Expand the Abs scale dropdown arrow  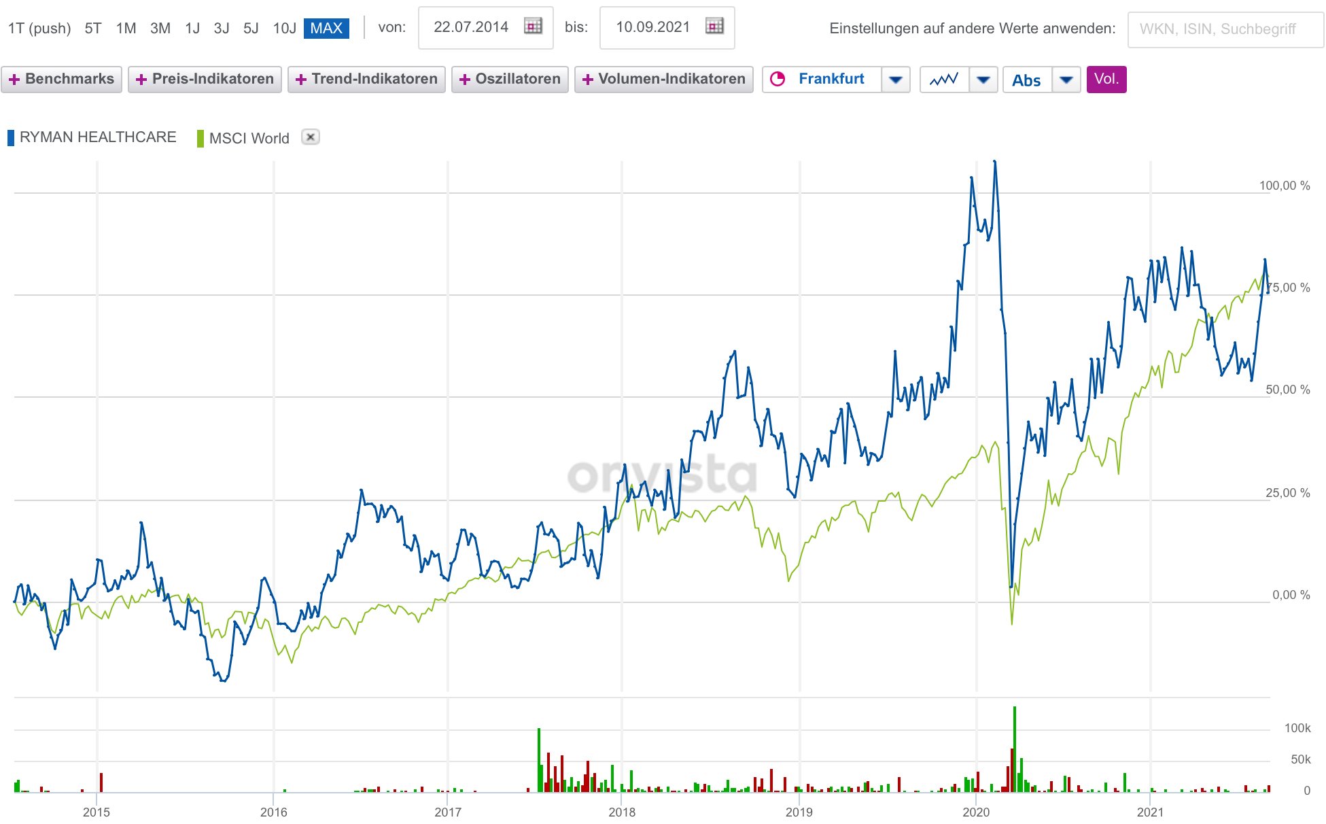[1066, 80]
